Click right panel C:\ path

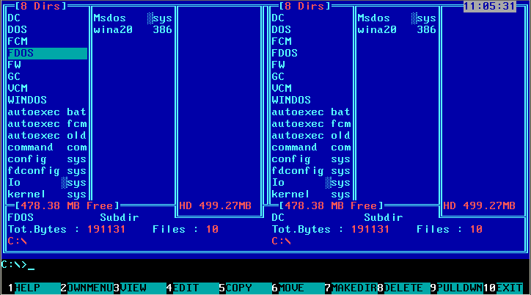[x=282, y=241]
